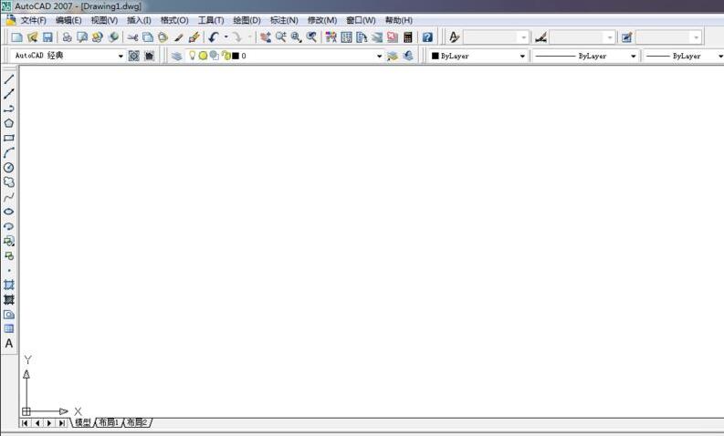Open the Layer Properties Manager icon

pos(176,56)
